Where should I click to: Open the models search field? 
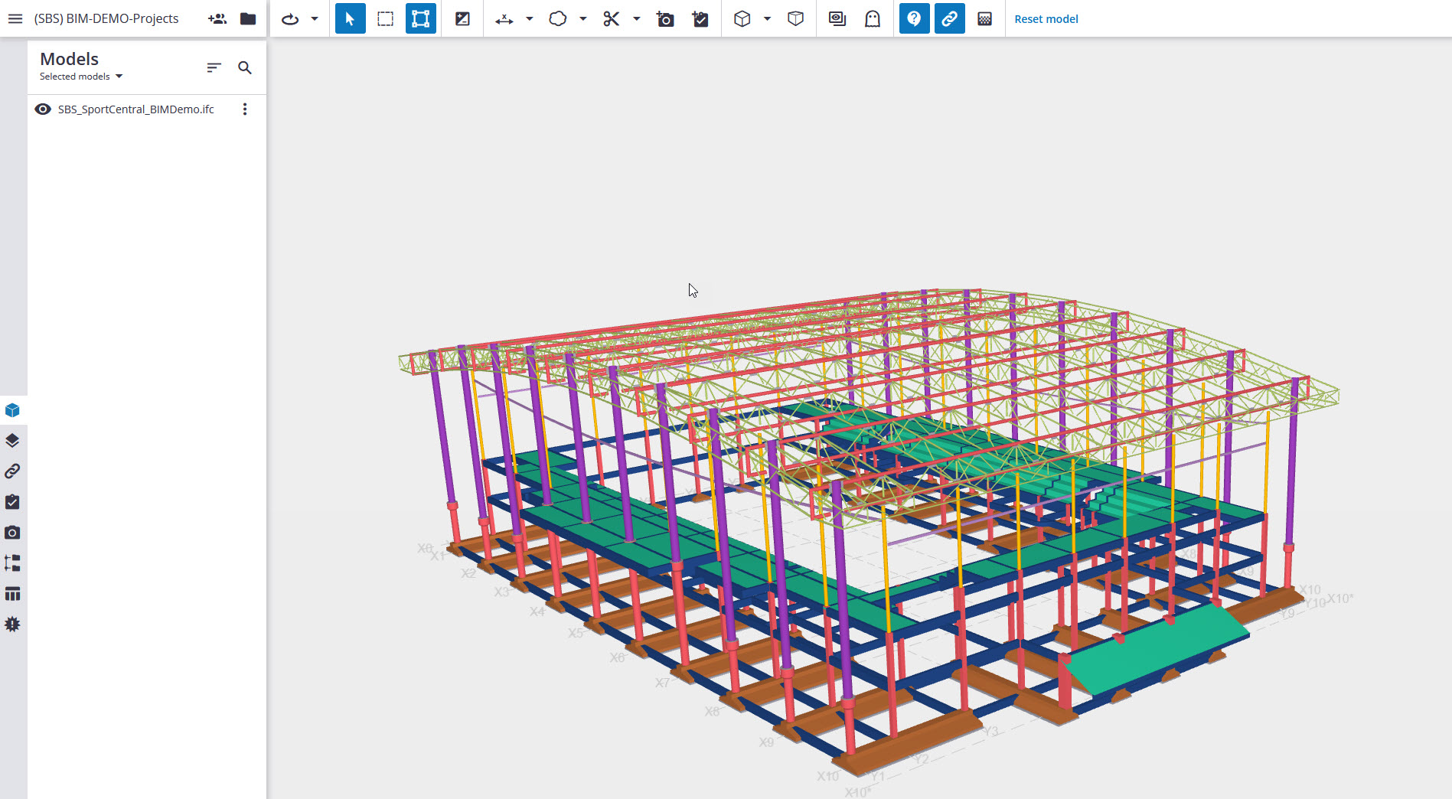pyautogui.click(x=245, y=67)
